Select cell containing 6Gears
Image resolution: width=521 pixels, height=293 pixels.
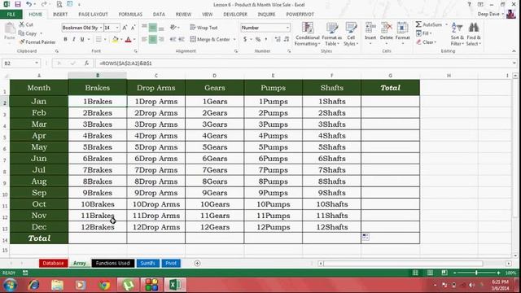[215, 159]
